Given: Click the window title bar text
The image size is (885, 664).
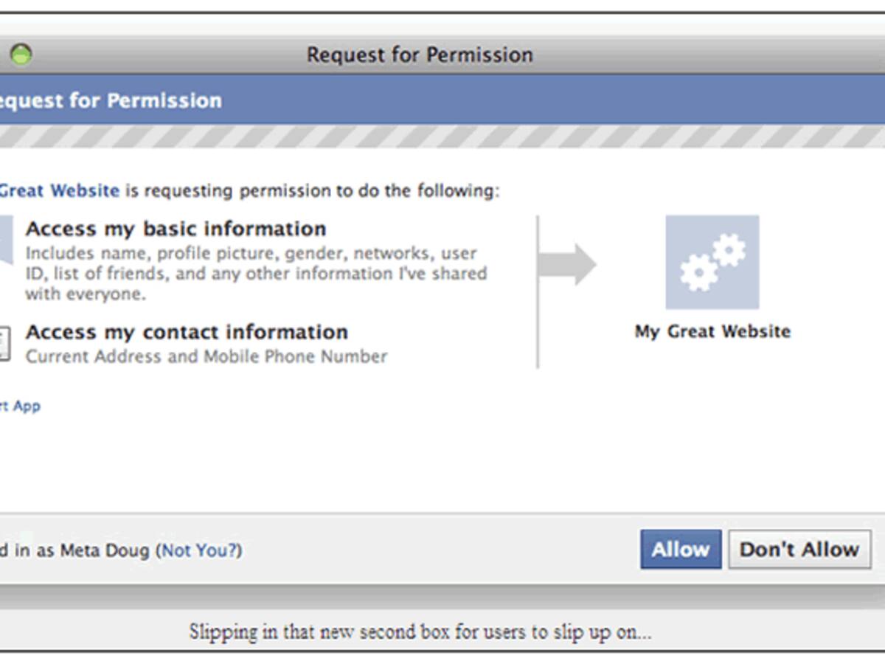Looking at the screenshot, I should (x=420, y=55).
